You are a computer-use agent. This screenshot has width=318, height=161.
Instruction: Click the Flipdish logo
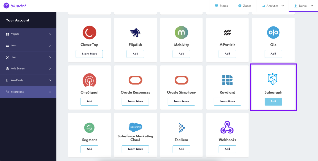tap(135, 33)
